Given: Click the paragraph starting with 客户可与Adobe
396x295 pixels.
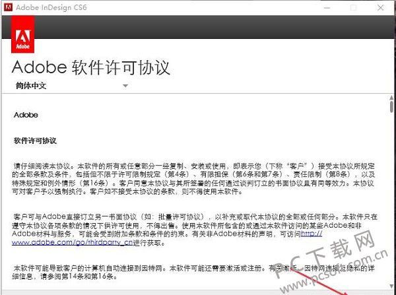Looking at the screenshot, I should coord(195,230).
